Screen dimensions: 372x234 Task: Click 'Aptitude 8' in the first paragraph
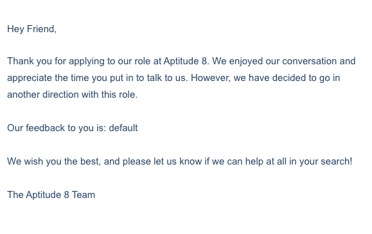click(186, 62)
